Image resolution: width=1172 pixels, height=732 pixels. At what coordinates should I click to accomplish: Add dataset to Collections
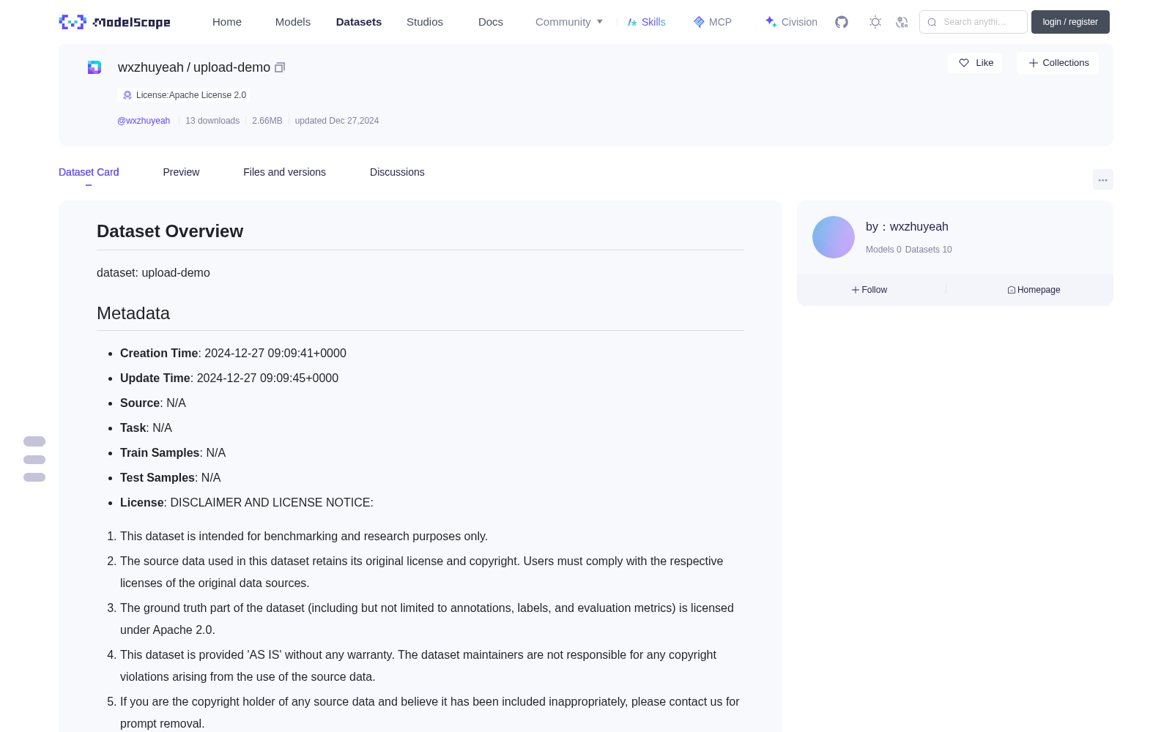click(x=1058, y=63)
